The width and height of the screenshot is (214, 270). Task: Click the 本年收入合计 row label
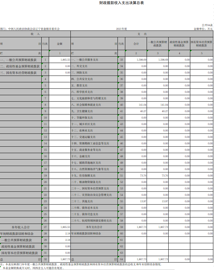click(x=21, y=227)
